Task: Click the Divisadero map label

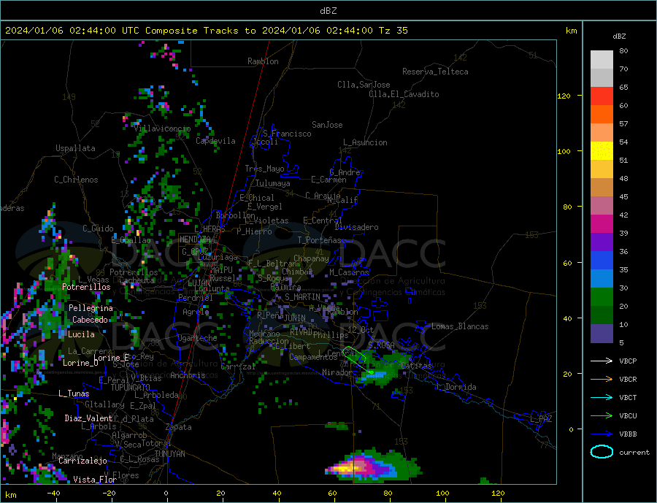Action: click(x=356, y=227)
